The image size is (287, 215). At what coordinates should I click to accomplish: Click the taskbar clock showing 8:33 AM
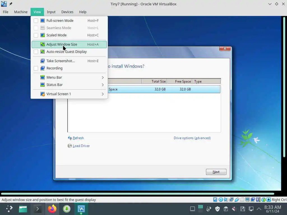coord(272,209)
